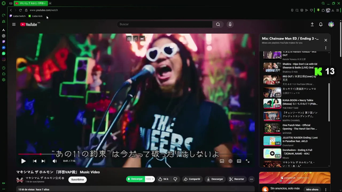Open a new browser tab

coord(50,3)
